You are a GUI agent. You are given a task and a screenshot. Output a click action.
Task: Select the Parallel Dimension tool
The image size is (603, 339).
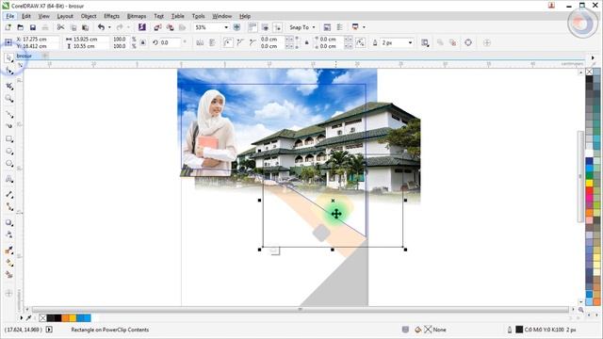point(9,195)
